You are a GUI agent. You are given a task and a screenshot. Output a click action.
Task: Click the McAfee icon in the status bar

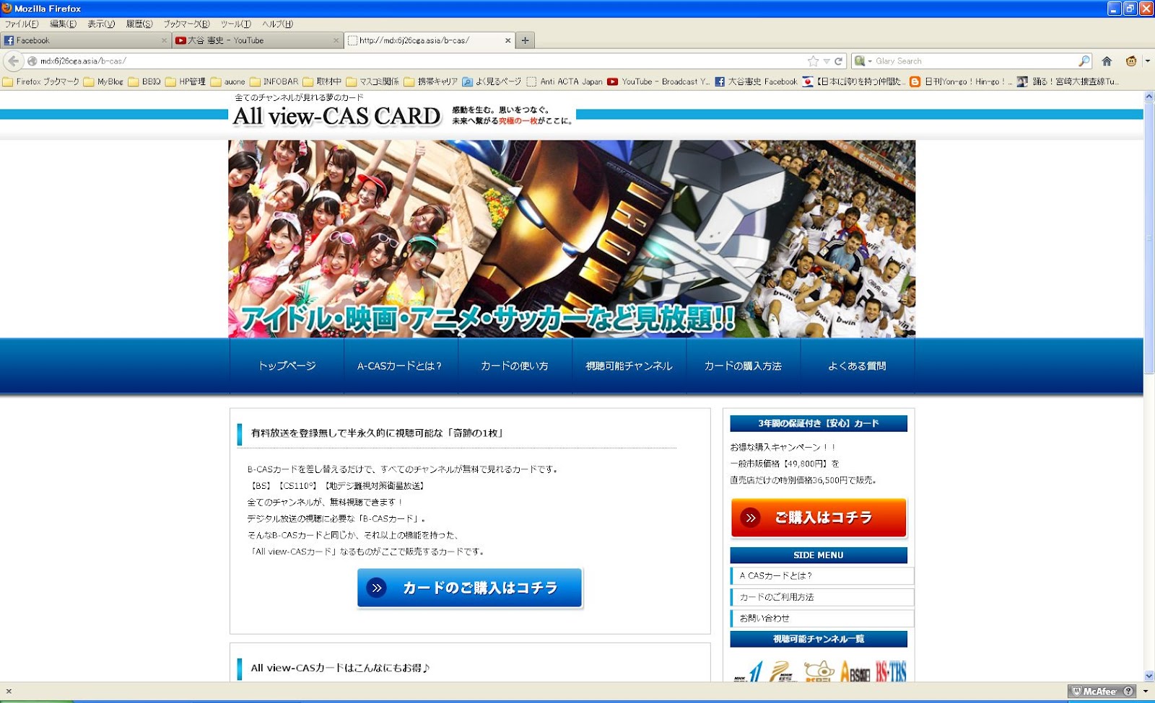point(1094,691)
